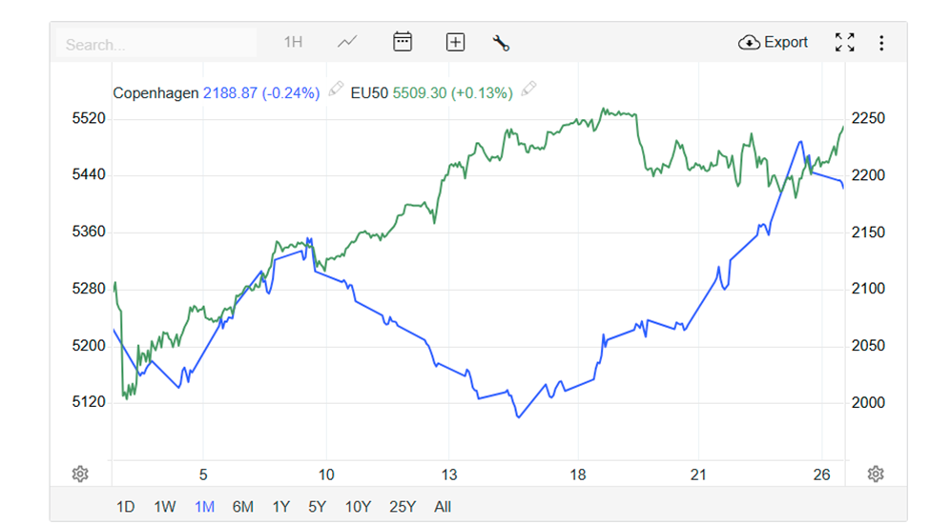Open the wrench tools icon

[502, 43]
